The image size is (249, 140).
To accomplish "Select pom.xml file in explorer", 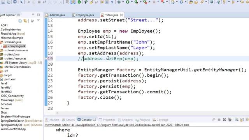I will tap(10, 79).
